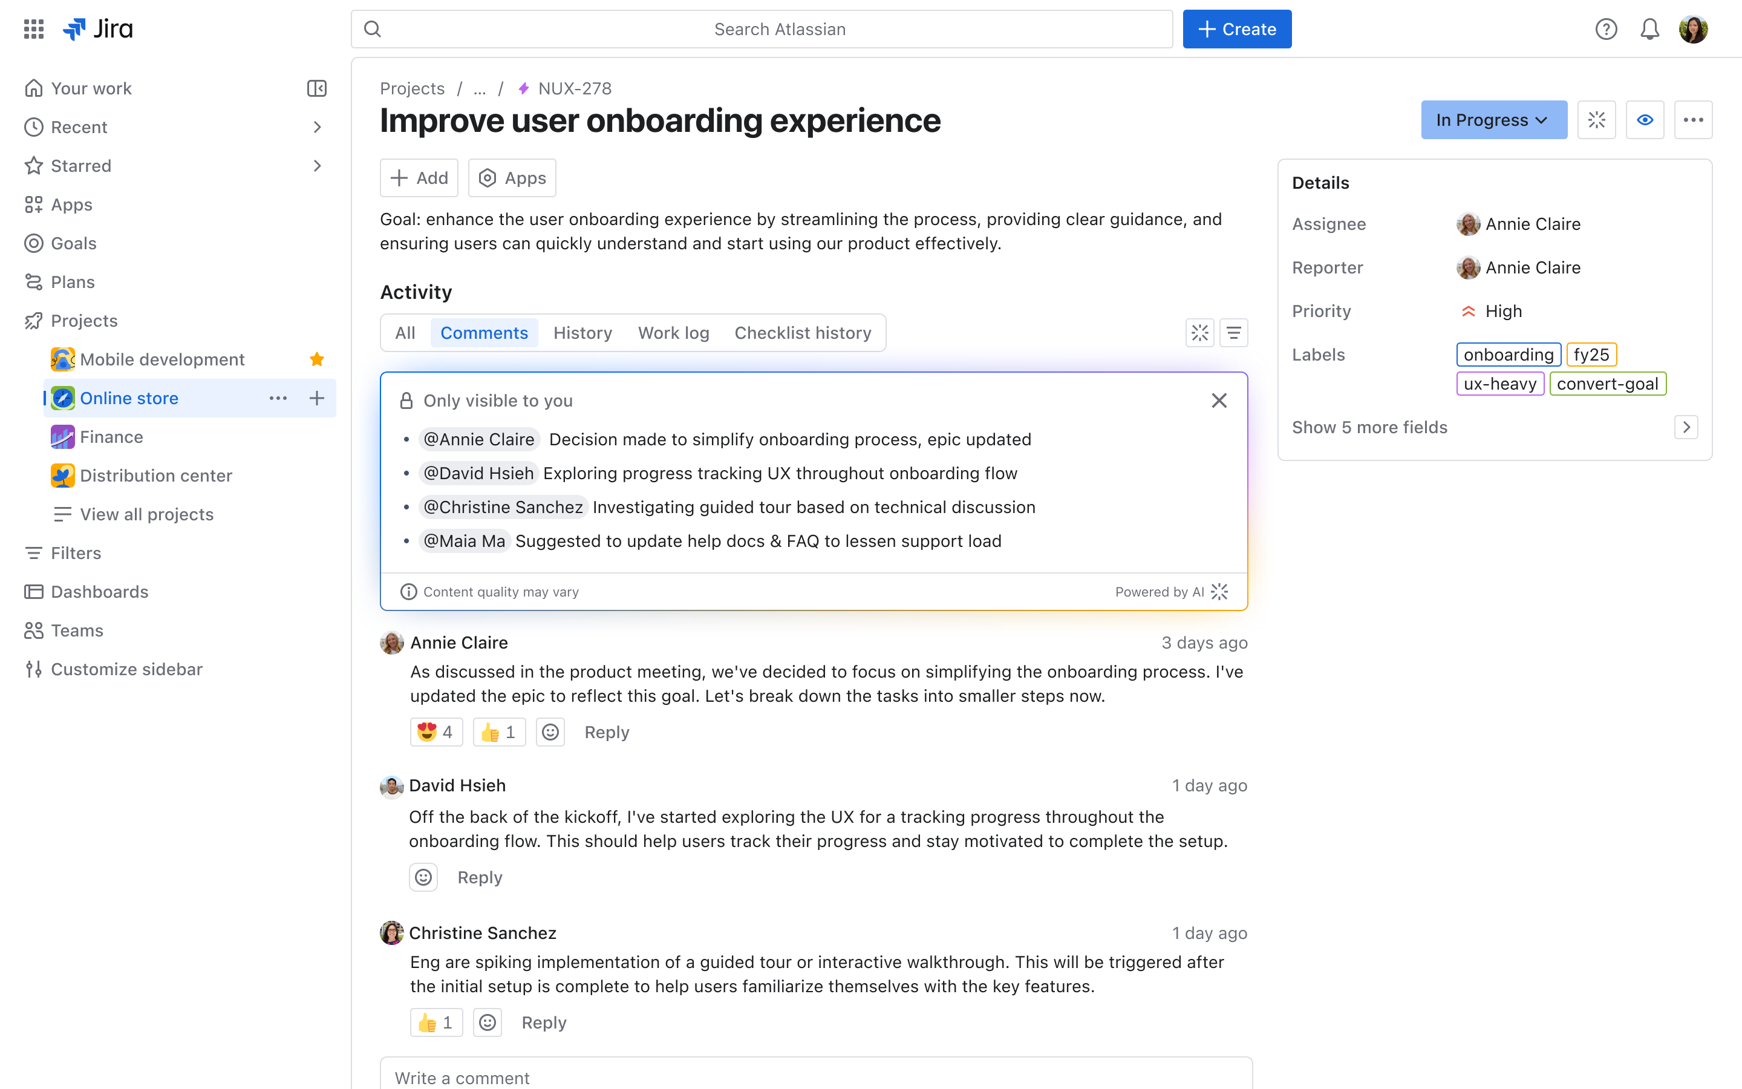Toggle watching the issue with the eye icon
The width and height of the screenshot is (1742, 1089).
coord(1646,120)
